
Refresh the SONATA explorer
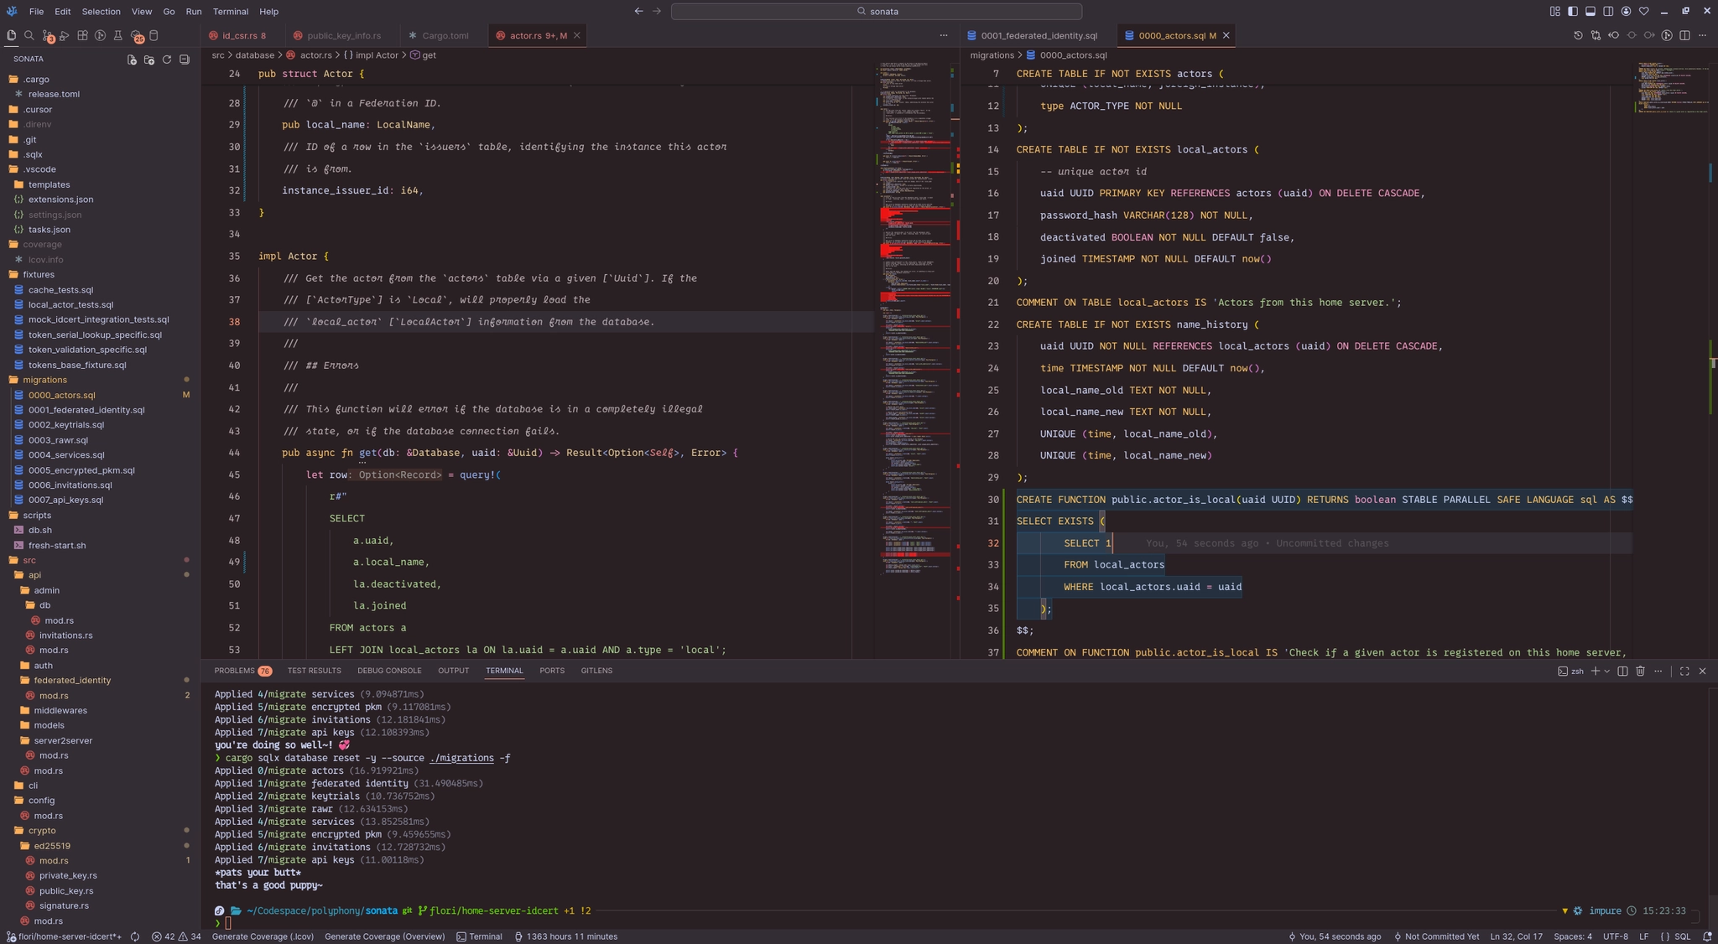pos(168,60)
